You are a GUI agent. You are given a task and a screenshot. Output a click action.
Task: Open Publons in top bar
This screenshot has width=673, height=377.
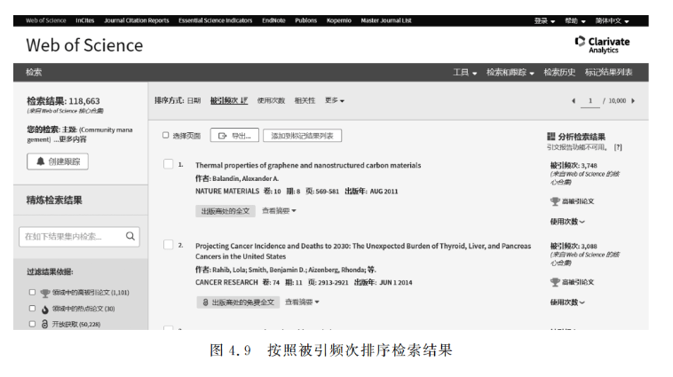point(306,20)
